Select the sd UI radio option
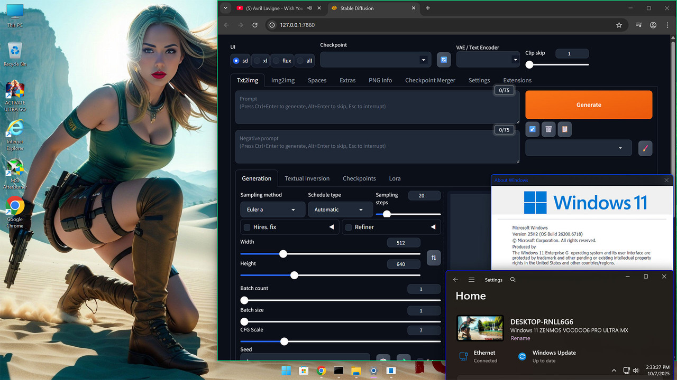Image resolution: width=677 pixels, height=380 pixels. 240,61
